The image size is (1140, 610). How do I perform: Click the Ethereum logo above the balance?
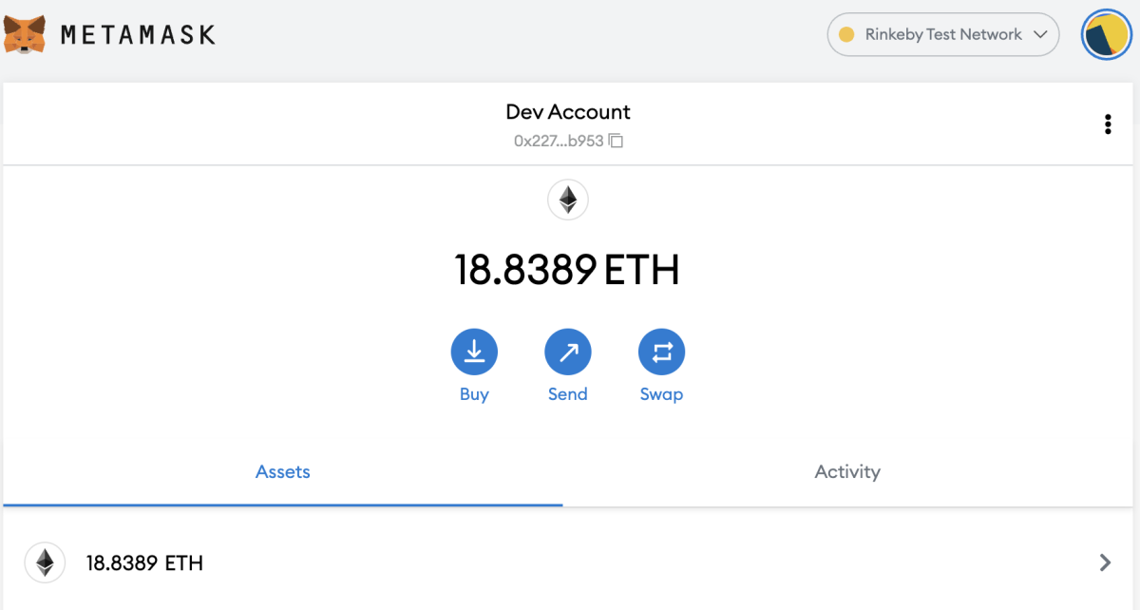[x=568, y=200]
